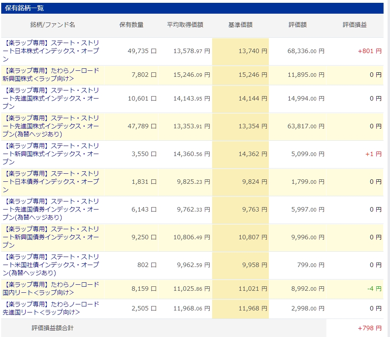Screen dimensions: 390x337
Task: Open 先進国株式インデックス fund without 為替ヘッジ
Action: click(52, 99)
